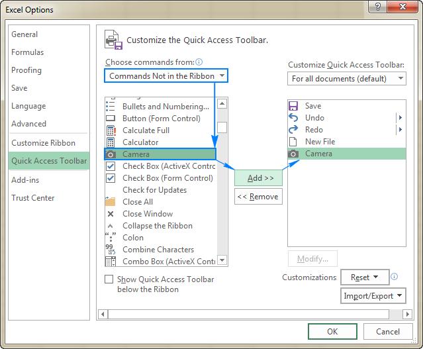The width and height of the screenshot is (423, 349).
Task: Click the << Remove button
Action: click(x=258, y=197)
